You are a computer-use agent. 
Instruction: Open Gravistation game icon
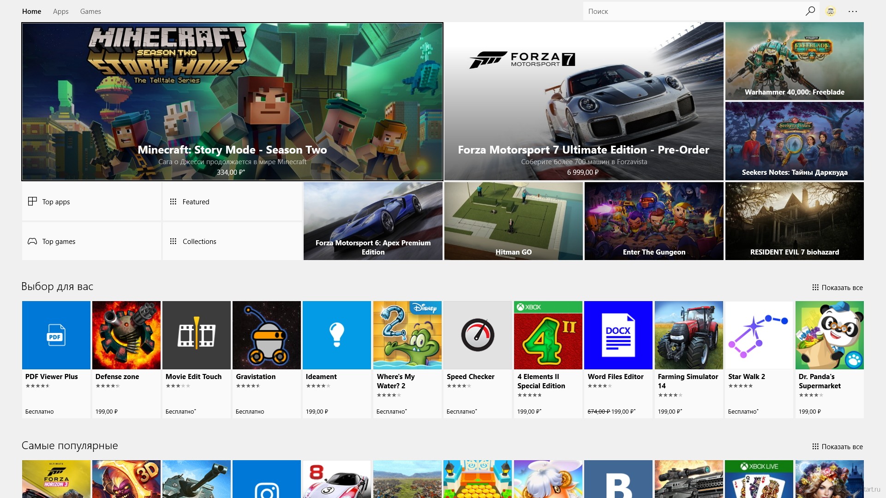267,335
